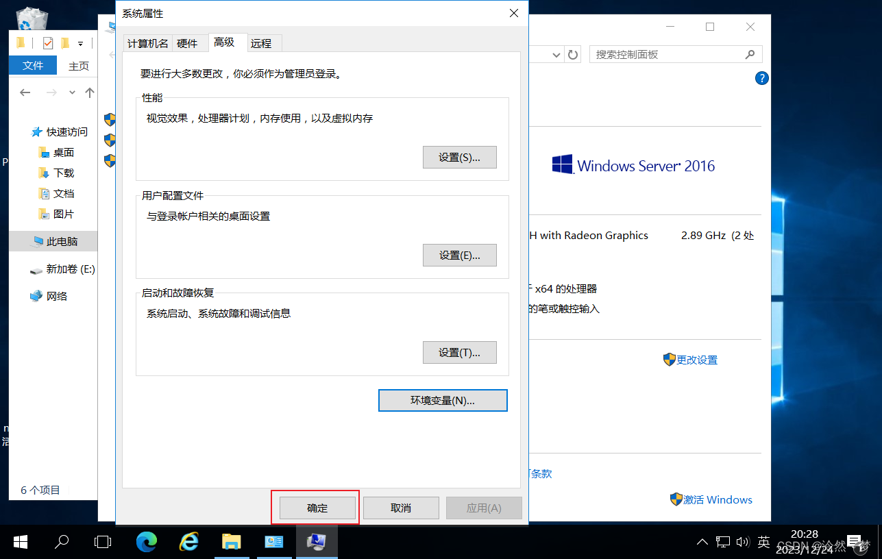
Task: Click the network icon in system tray
Action: (722, 541)
